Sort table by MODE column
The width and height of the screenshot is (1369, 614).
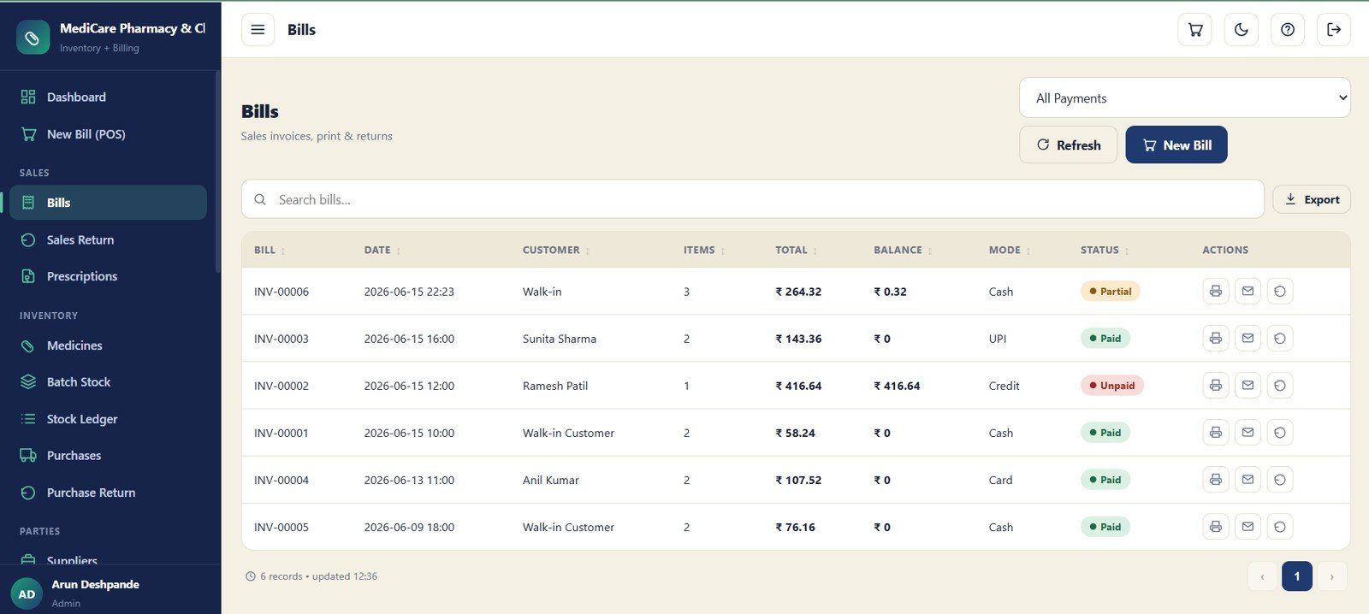[x=1010, y=251]
